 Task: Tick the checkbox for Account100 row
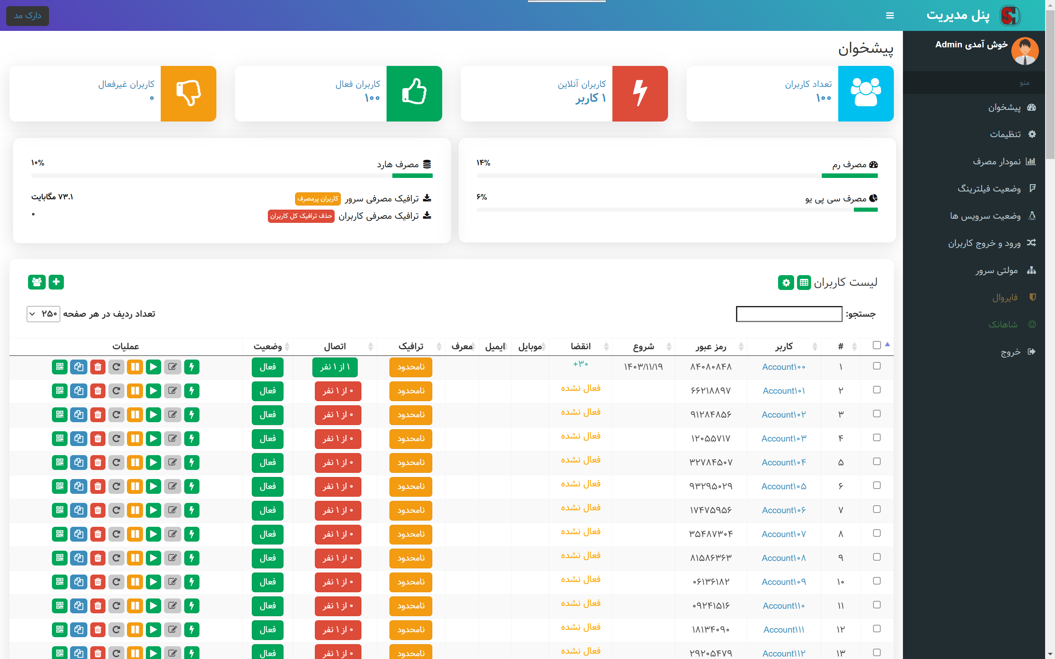pyautogui.click(x=877, y=366)
